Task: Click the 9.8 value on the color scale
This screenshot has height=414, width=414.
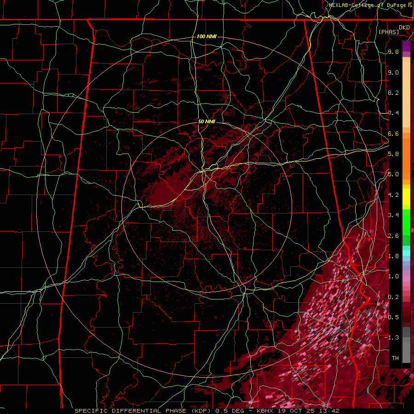Action: coord(393,52)
